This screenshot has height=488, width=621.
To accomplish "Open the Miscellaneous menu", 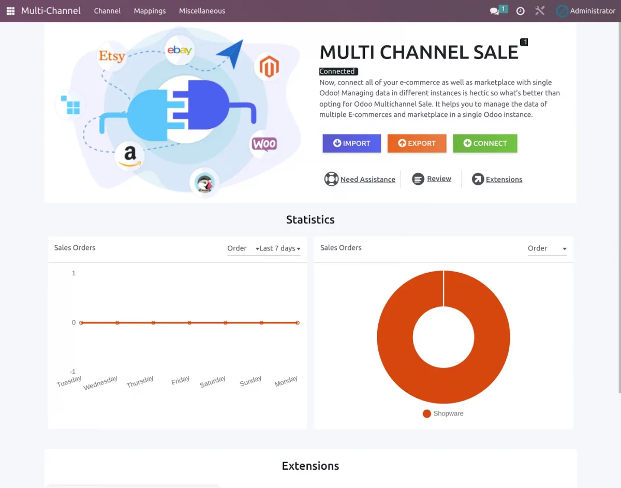I will point(202,11).
